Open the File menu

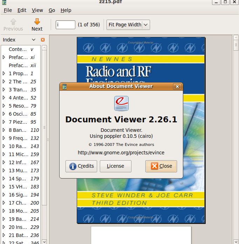(8, 10)
